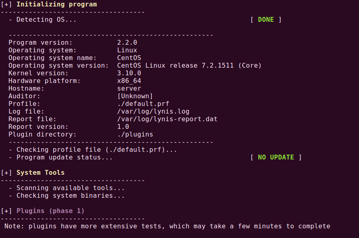Click the x86_64 hardware platform value

pos(129,81)
